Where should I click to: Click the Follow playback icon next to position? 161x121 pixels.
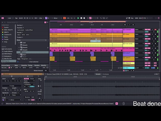[64, 18]
